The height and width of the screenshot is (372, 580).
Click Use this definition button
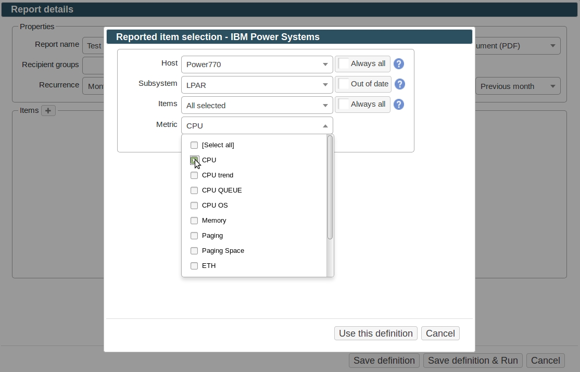[376, 333]
